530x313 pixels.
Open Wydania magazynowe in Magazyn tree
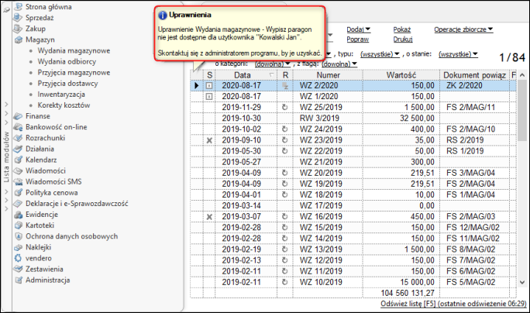tap(74, 50)
